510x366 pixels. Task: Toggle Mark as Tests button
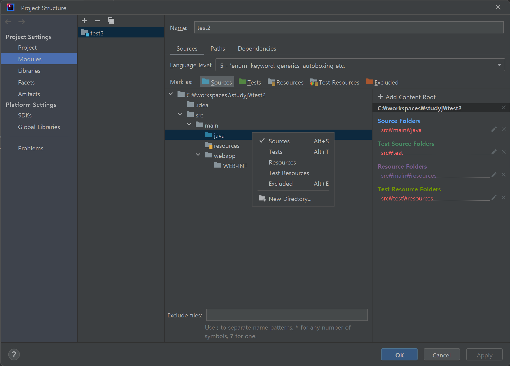(250, 82)
